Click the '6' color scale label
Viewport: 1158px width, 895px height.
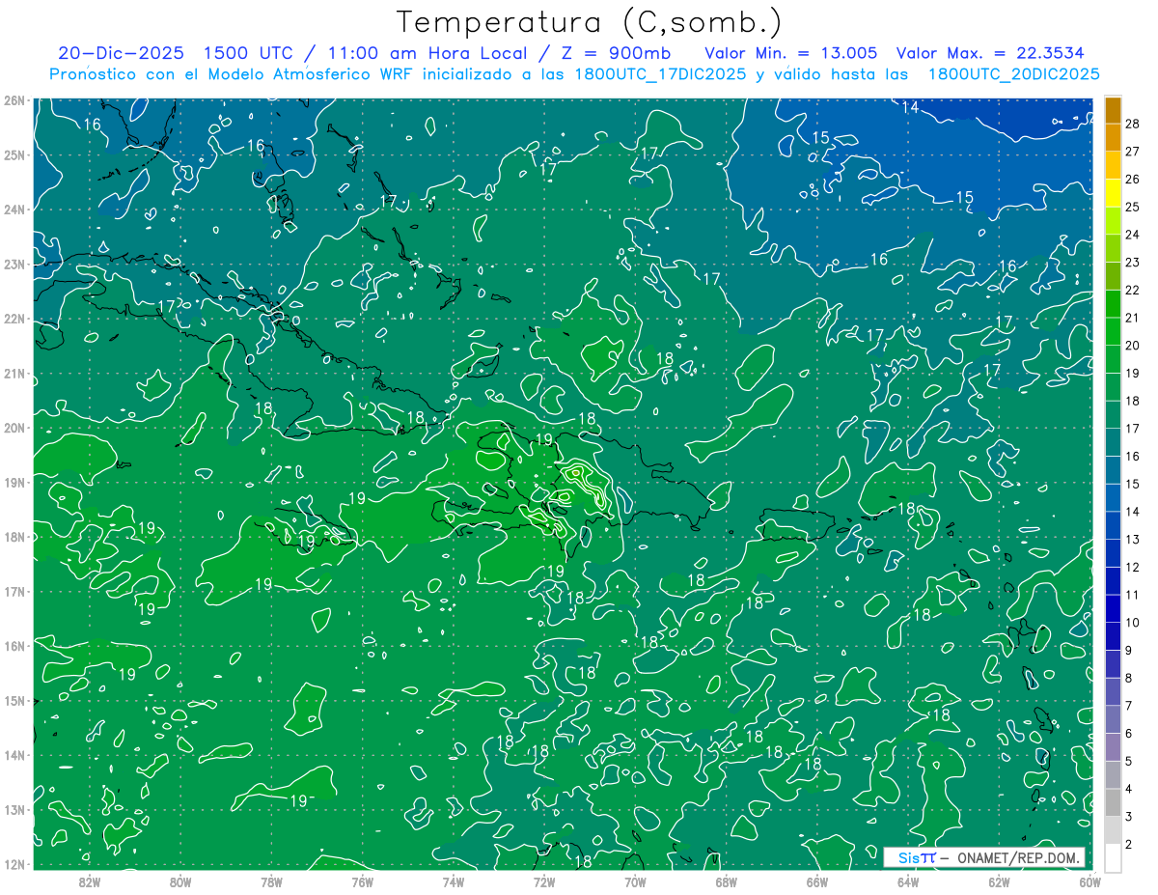coord(1129,734)
